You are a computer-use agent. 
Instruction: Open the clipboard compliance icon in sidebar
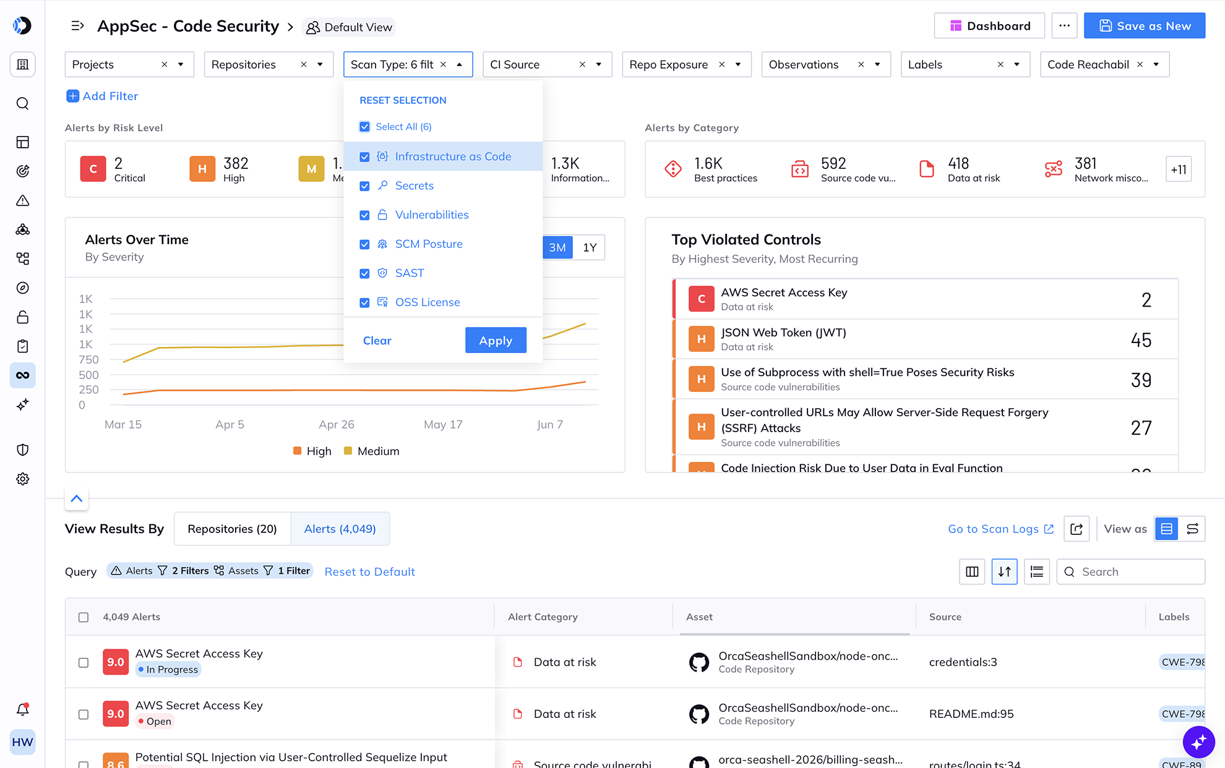[22, 346]
